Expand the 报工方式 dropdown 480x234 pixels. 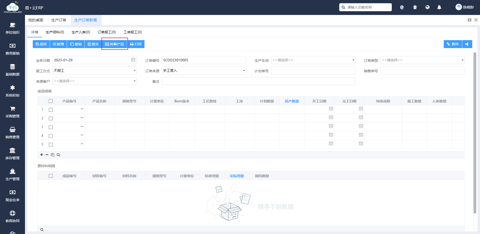click(x=94, y=71)
